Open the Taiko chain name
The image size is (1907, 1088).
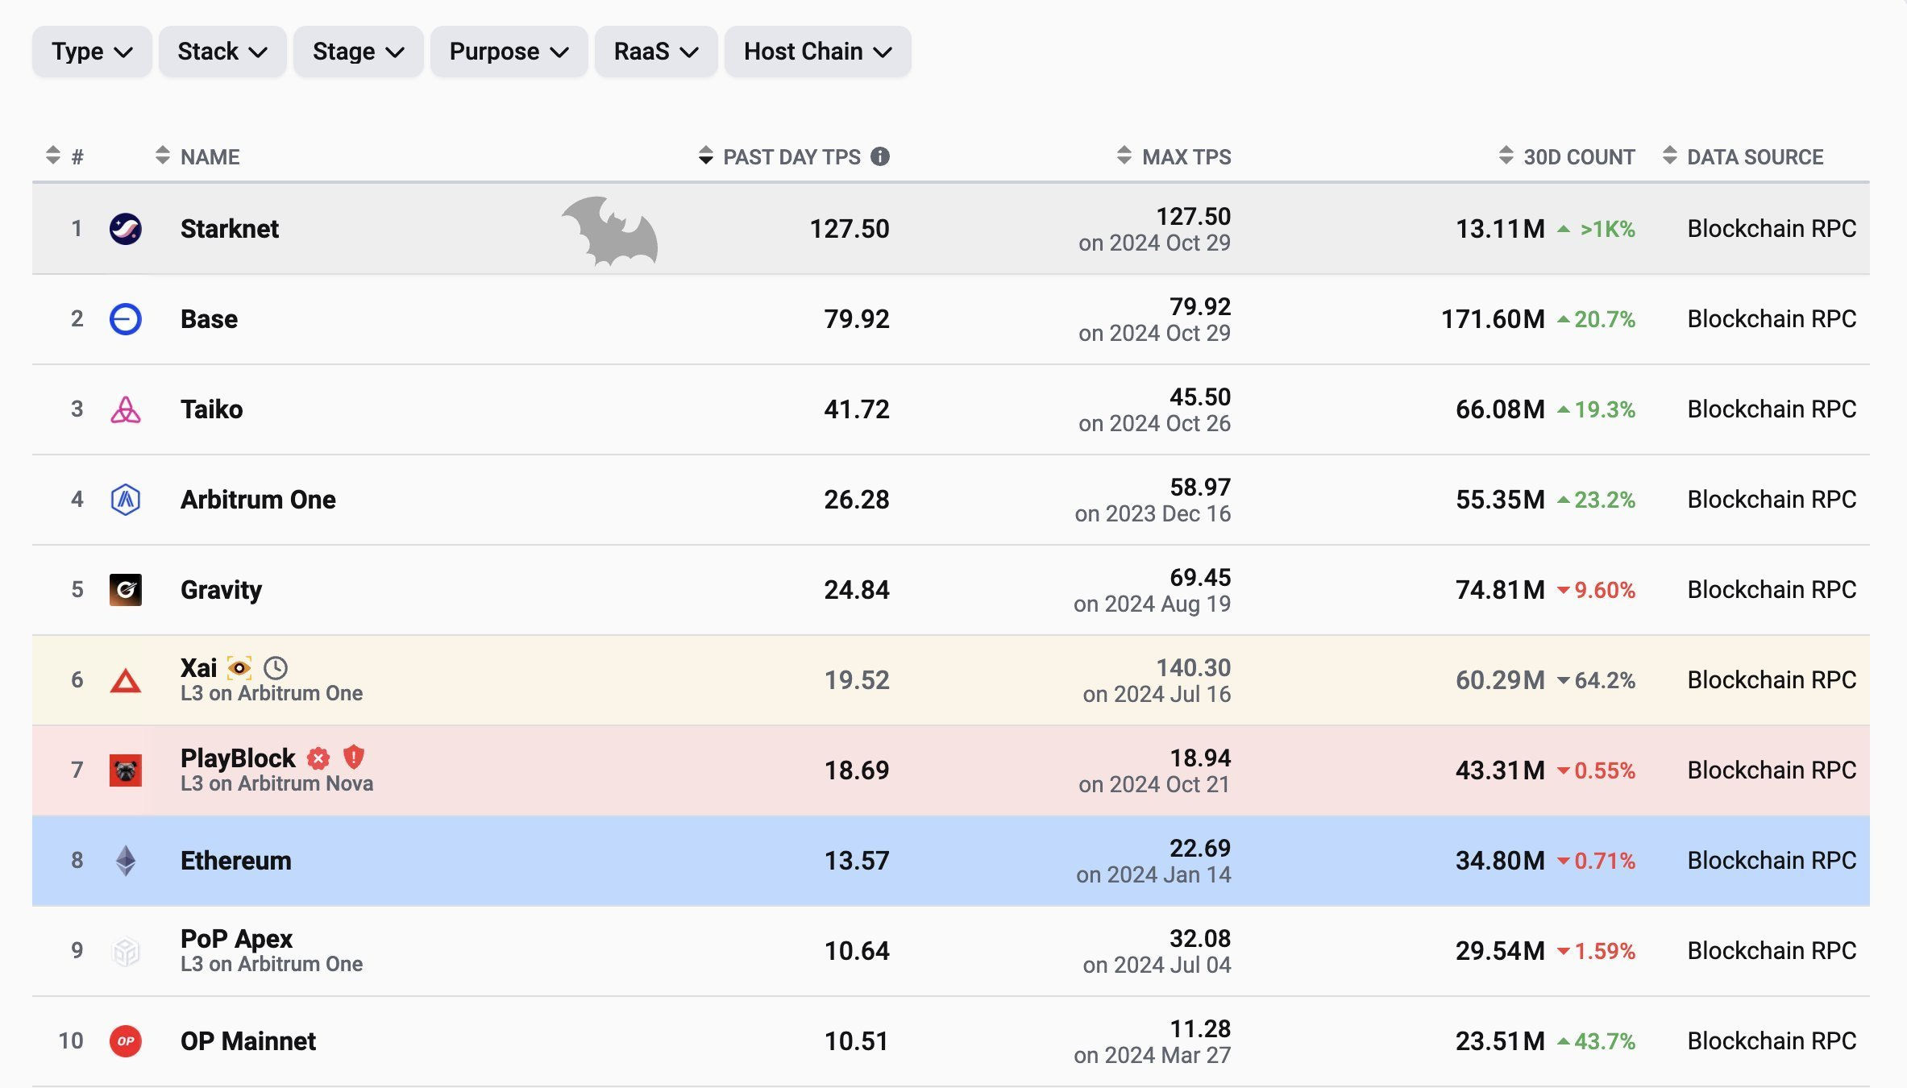[x=212, y=409]
